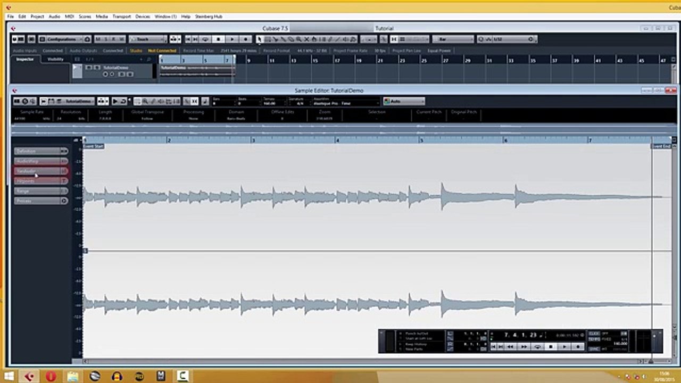
Task: Open Windows Start button
Action: point(10,377)
